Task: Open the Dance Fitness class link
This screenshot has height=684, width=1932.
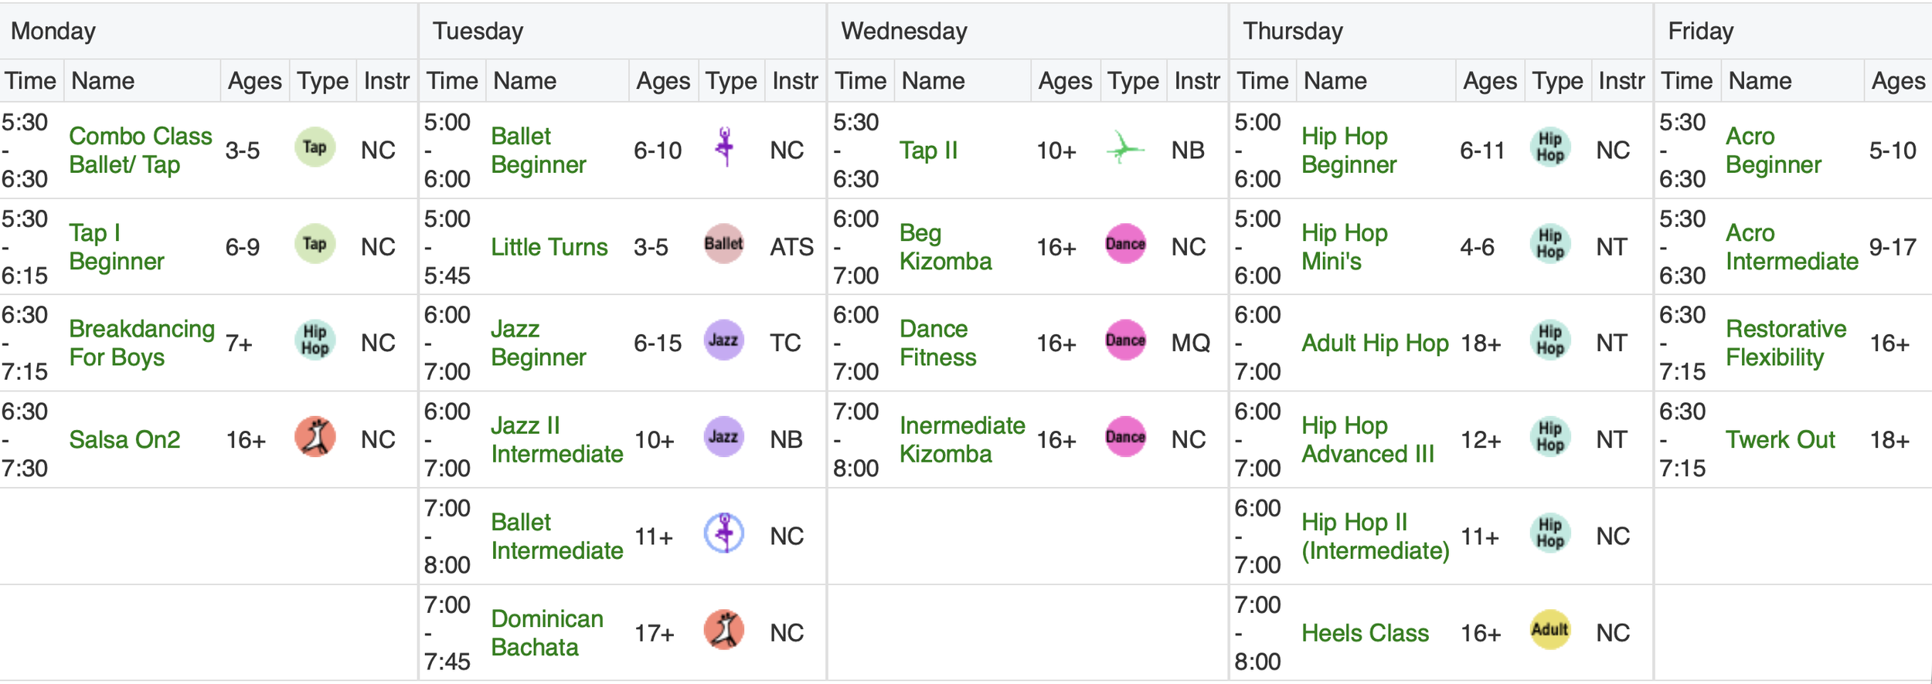Action: tap(937, 343)
